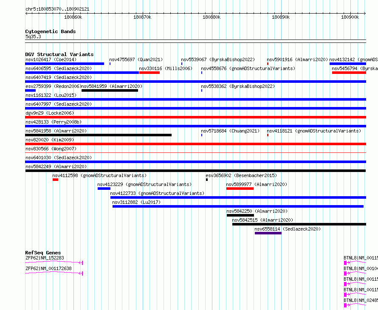Select nsv6407997 (Sedlazeck2020) label

pos(59,104)
